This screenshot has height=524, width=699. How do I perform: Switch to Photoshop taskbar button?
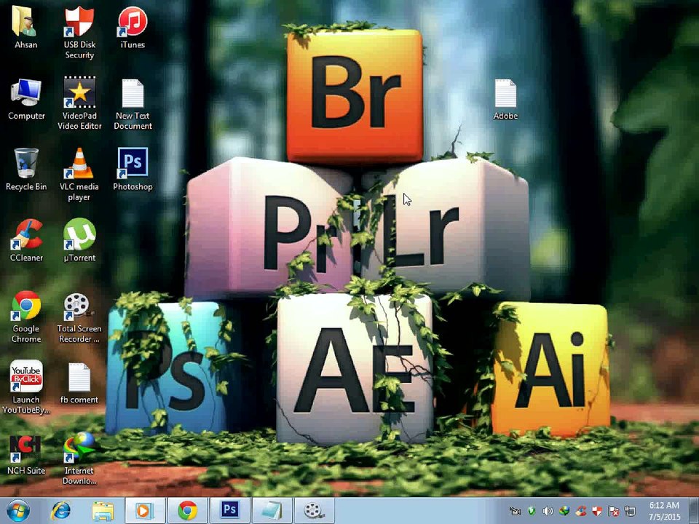click(x=229, y=511)
